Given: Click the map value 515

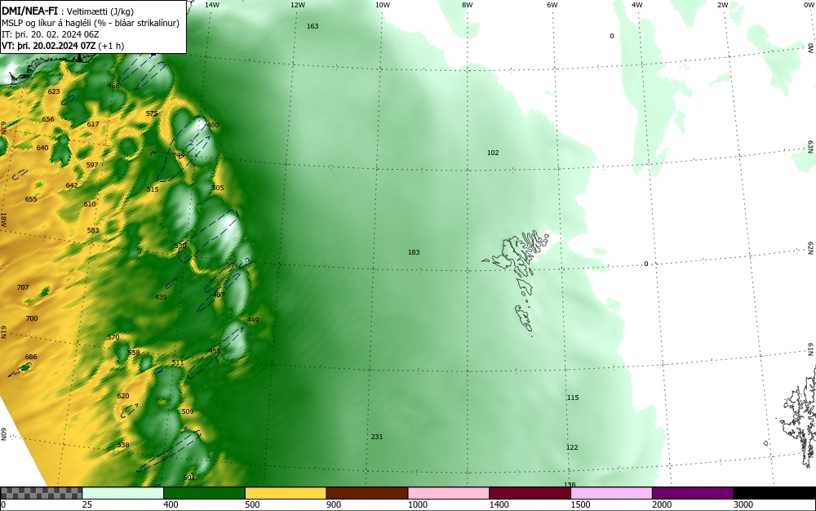Looking at the screenshot, I should click(x=153, y=189).
